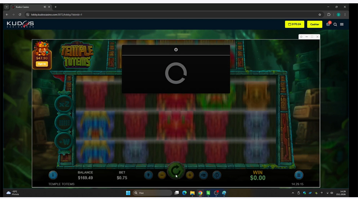Screen dimensions: 358x199
Task: Open the casino search icon
Action: point(335,24)
